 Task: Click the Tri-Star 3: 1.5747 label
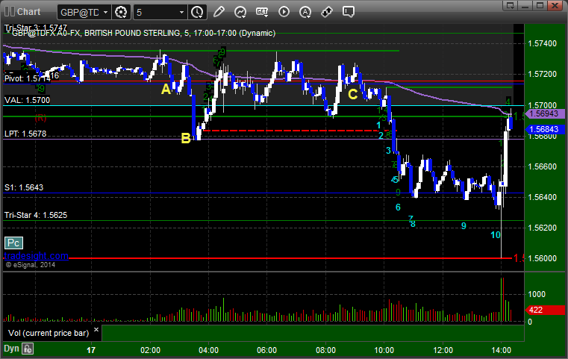36,28
